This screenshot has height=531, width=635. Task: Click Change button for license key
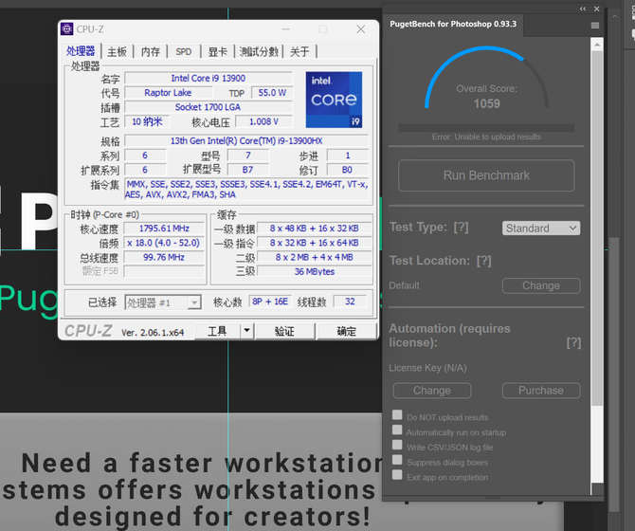[x=432, y=391]
